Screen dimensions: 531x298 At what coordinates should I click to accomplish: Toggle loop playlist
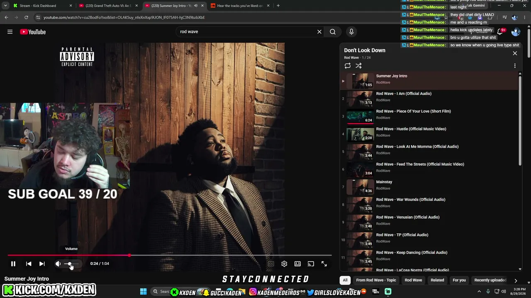coord(348,66)
